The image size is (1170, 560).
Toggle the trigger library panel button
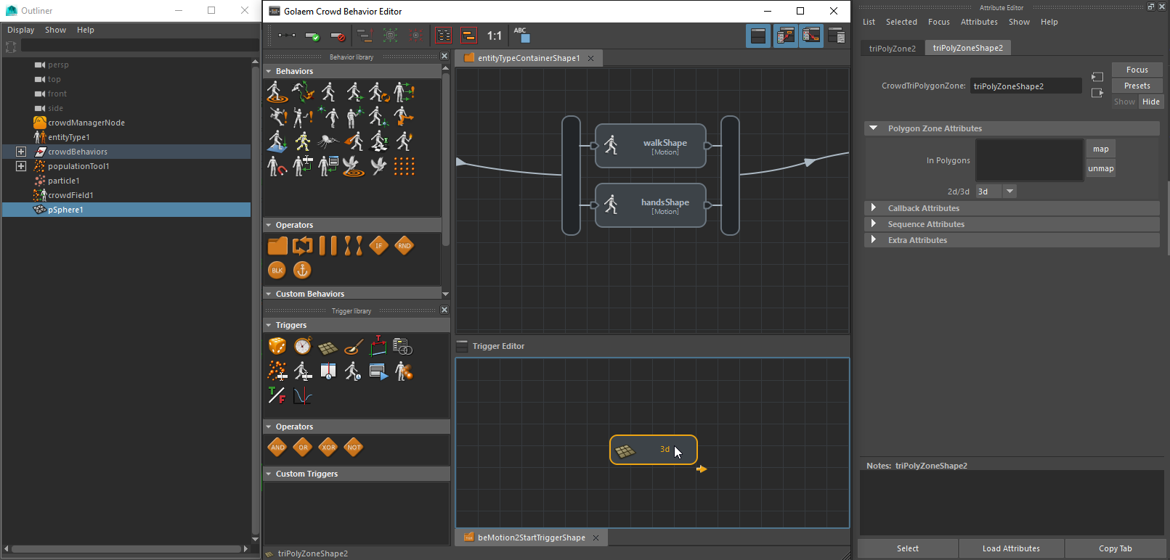811,36
